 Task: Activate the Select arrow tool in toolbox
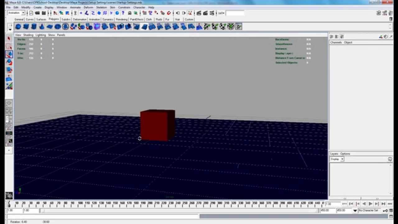tap(9, 39)
